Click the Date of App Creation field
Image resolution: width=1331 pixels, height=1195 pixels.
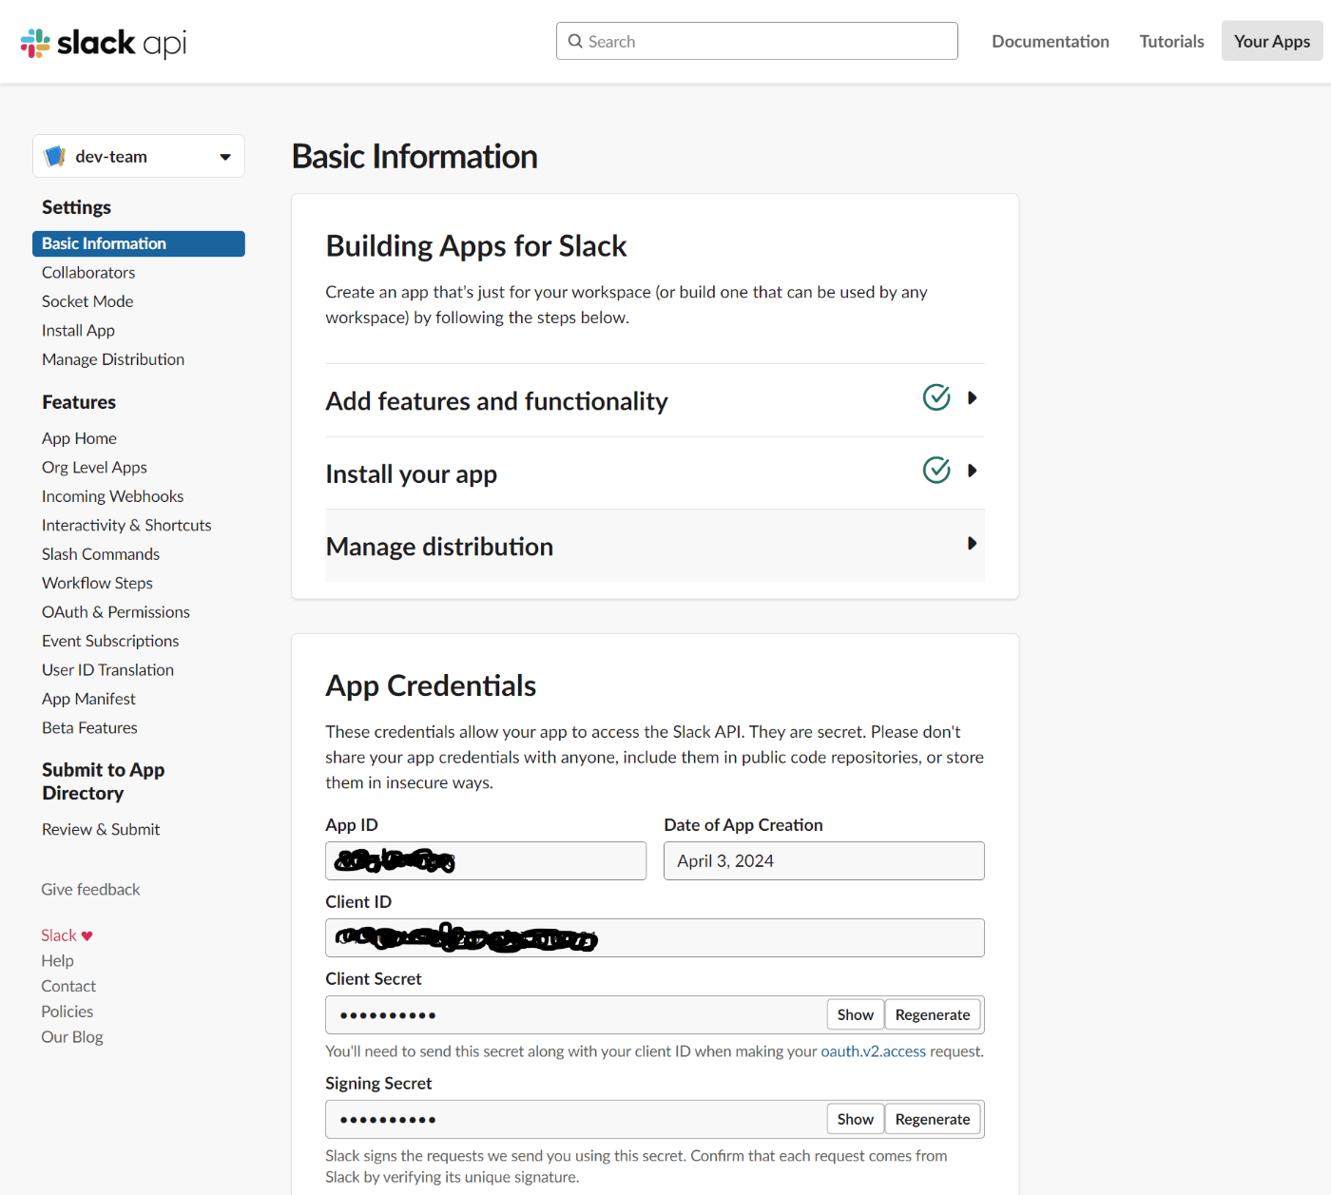click(x=824, y=860)
